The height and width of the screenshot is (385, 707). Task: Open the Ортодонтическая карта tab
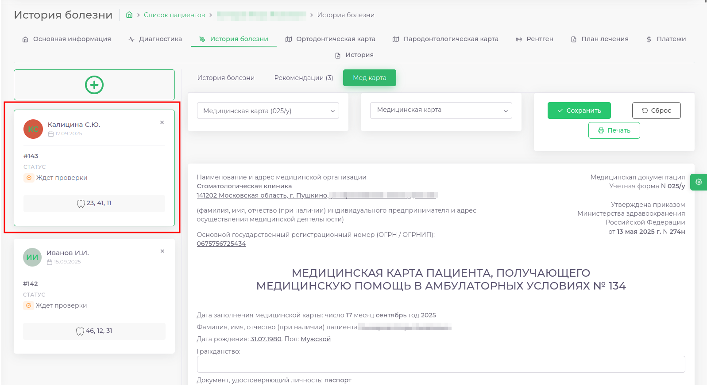330,39
